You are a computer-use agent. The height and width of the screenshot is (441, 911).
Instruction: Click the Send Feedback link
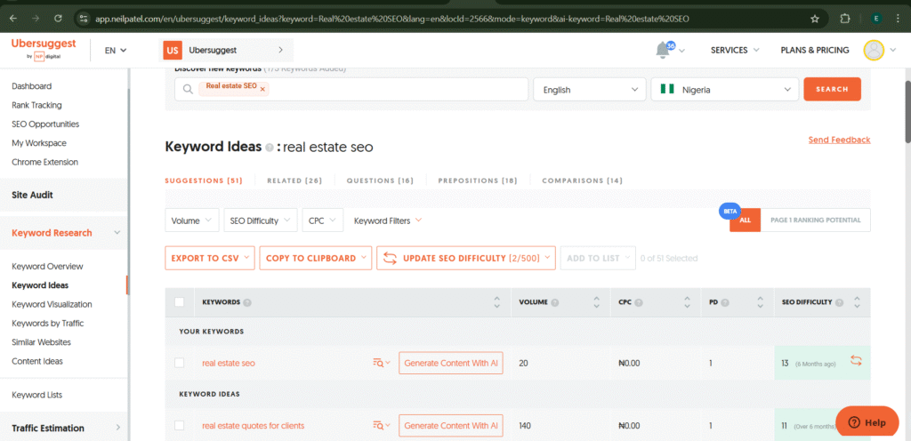click(839, 140)
